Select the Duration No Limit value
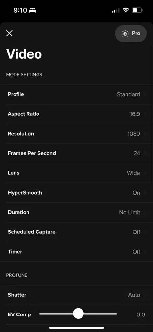This screenshot has height=332, width=153. pos(129,212)
